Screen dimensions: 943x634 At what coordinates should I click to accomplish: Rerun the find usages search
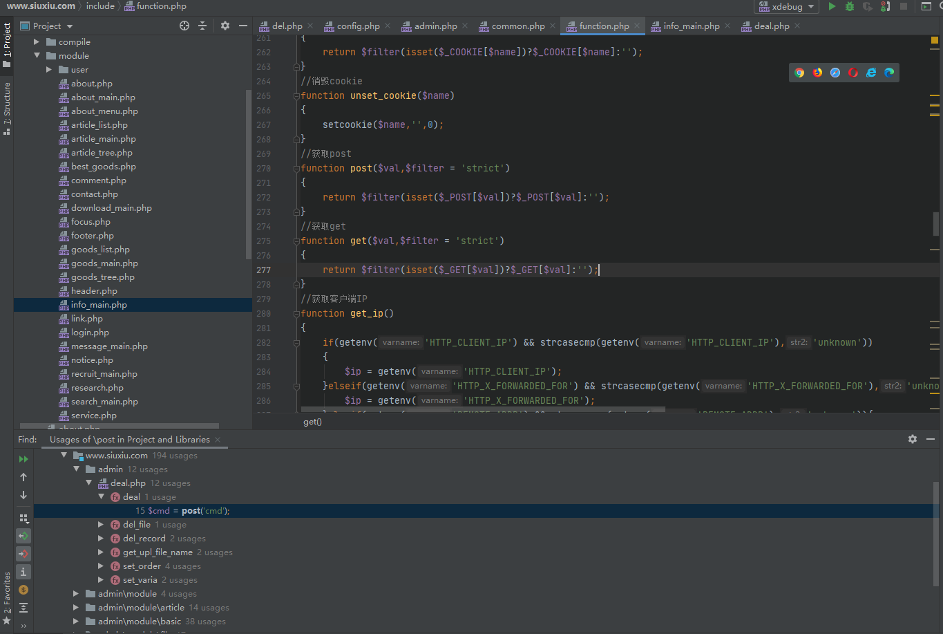[x=23, y=458]
